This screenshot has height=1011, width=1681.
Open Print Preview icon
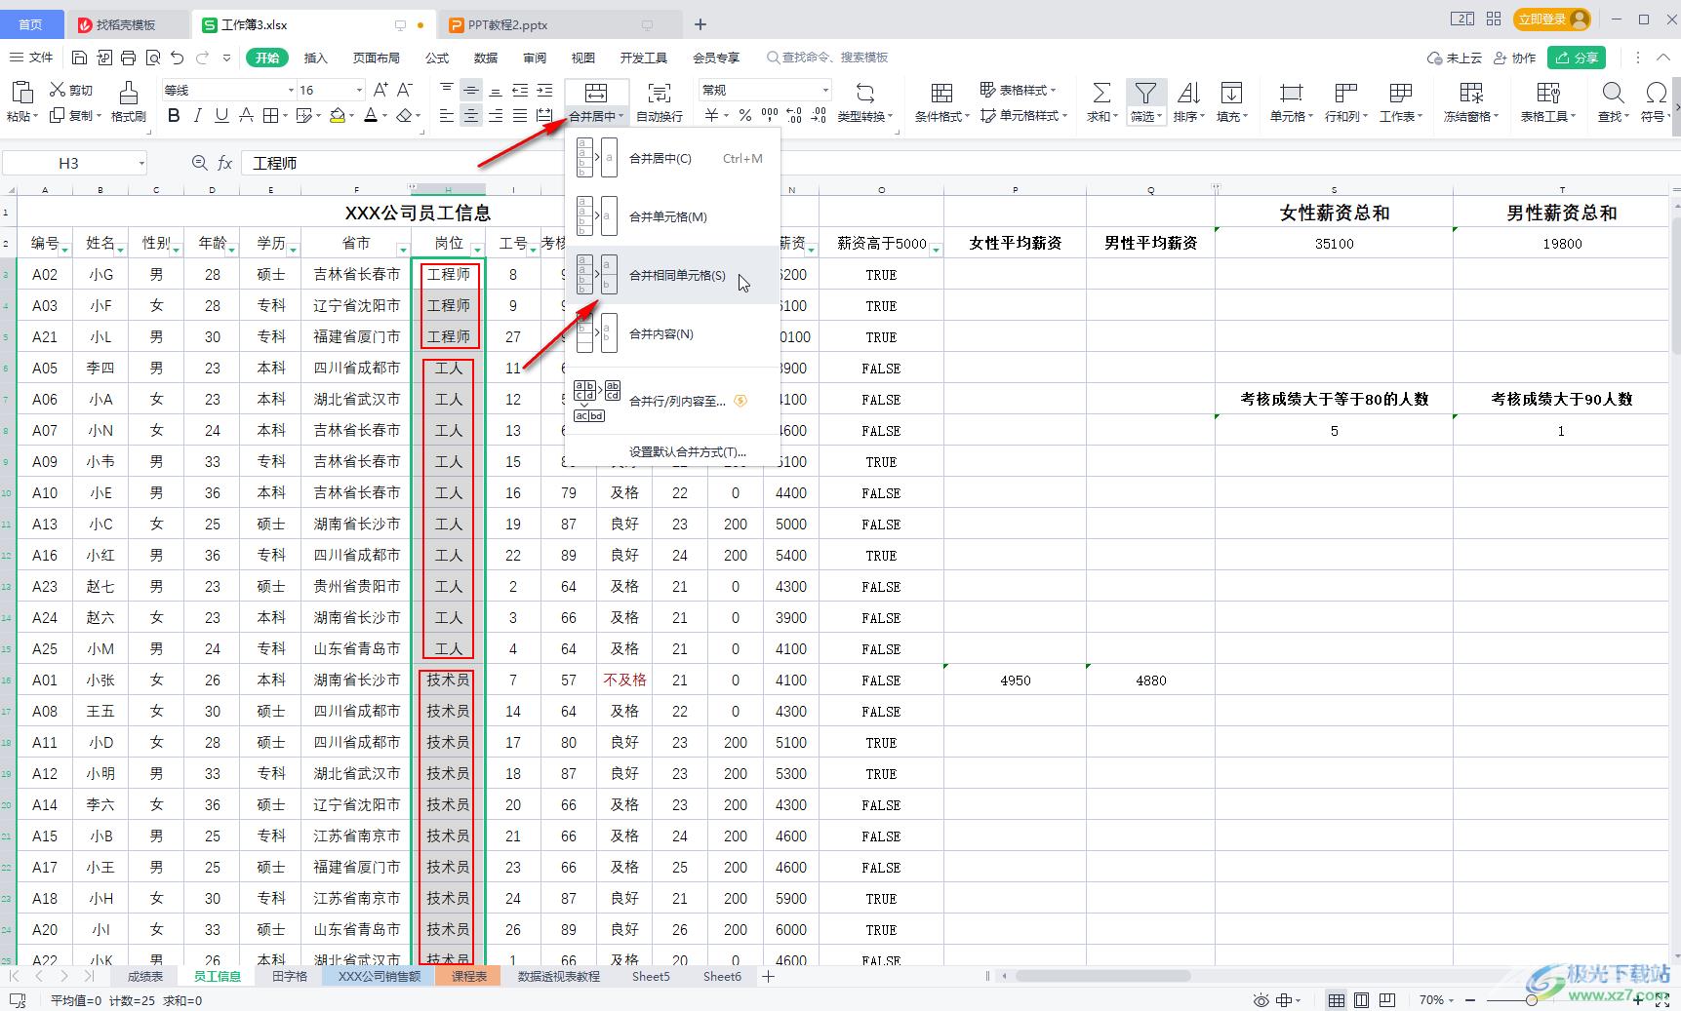coord(153,58)
